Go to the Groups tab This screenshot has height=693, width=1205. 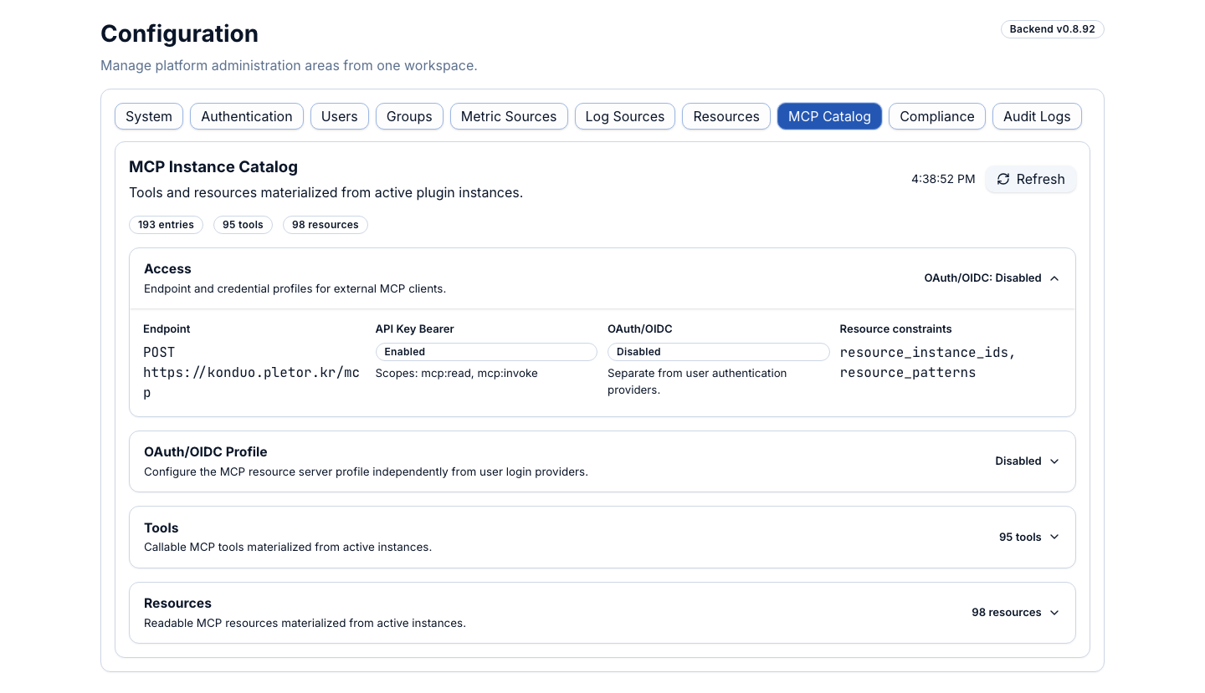tap(409, 116)
